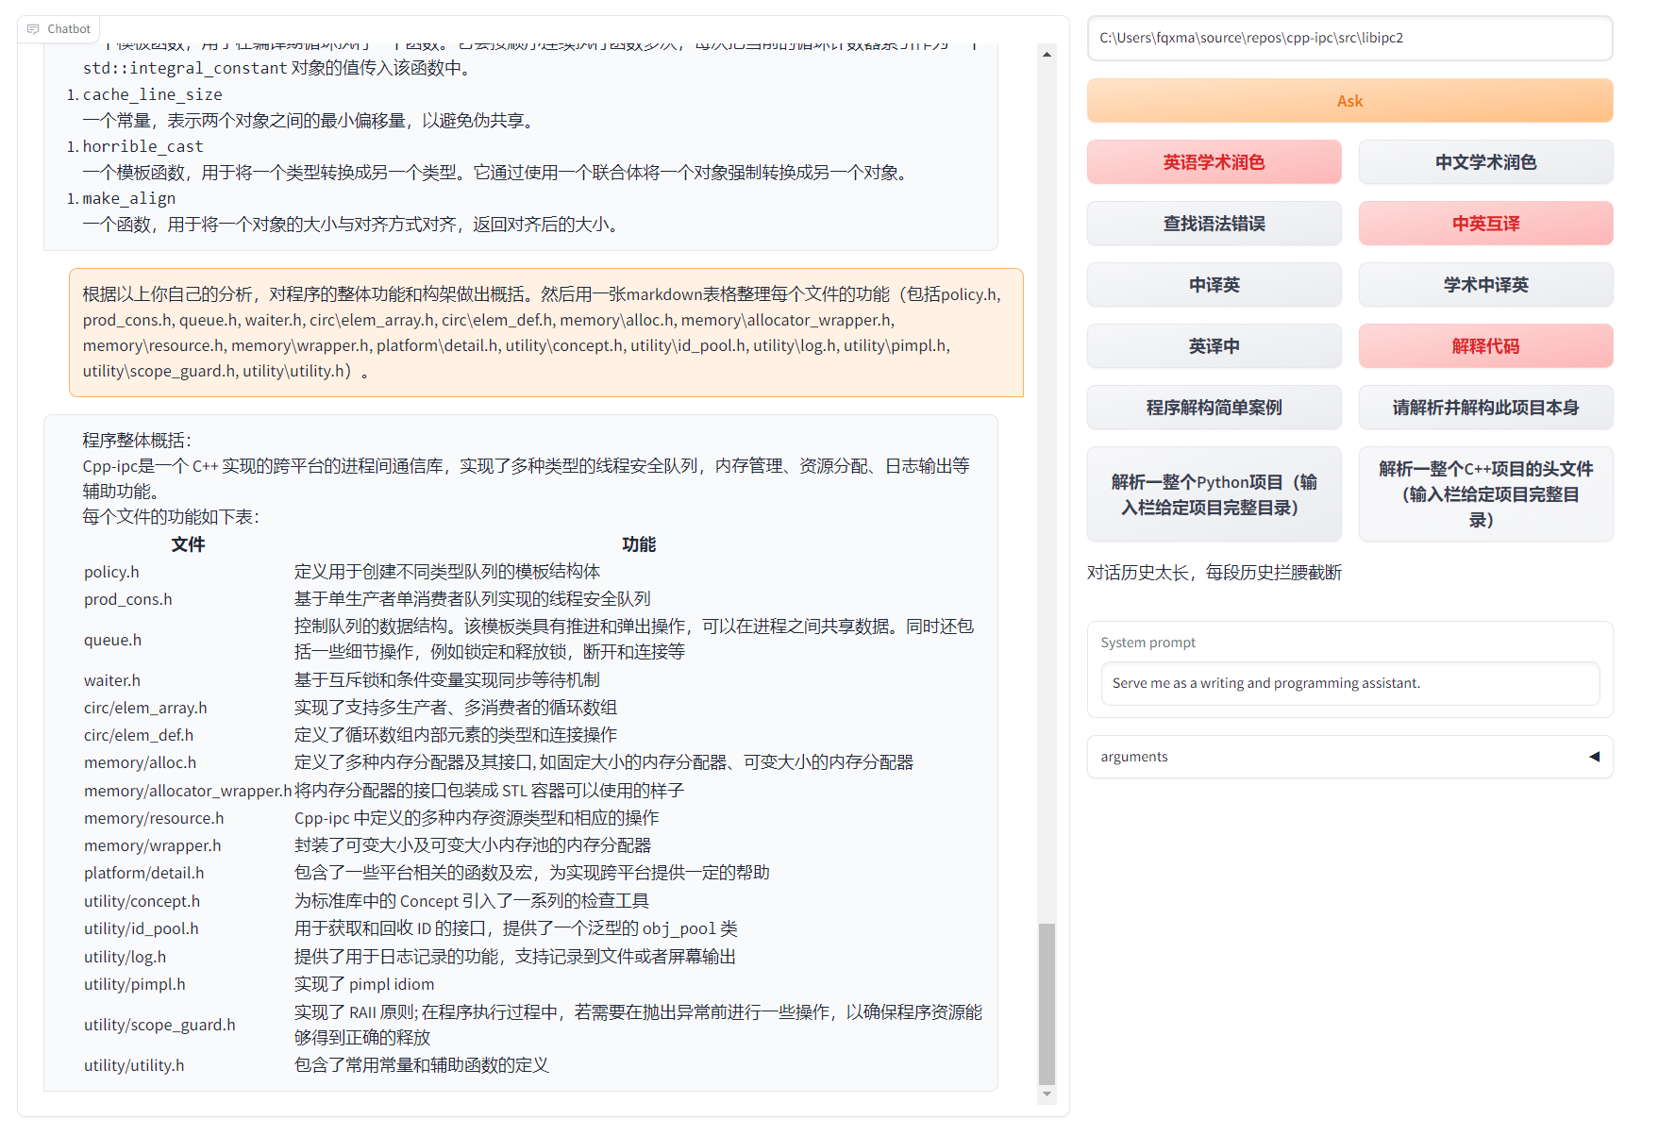1675x1136 pixels.
Task: Expand the arguments accordion arrow
Action: (x=1594, y=757)
